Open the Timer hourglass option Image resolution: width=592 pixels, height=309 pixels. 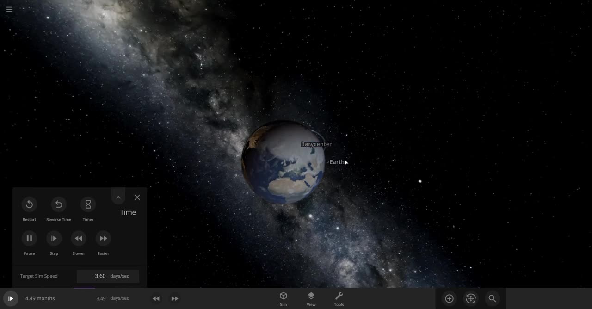point(88,204)
